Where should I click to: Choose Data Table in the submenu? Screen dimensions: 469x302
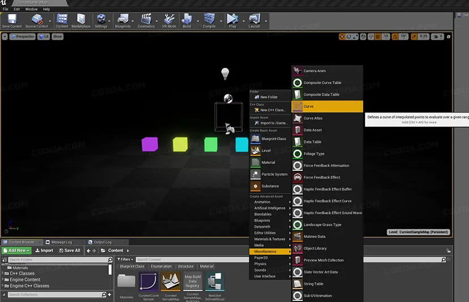(x=327, y=142)
